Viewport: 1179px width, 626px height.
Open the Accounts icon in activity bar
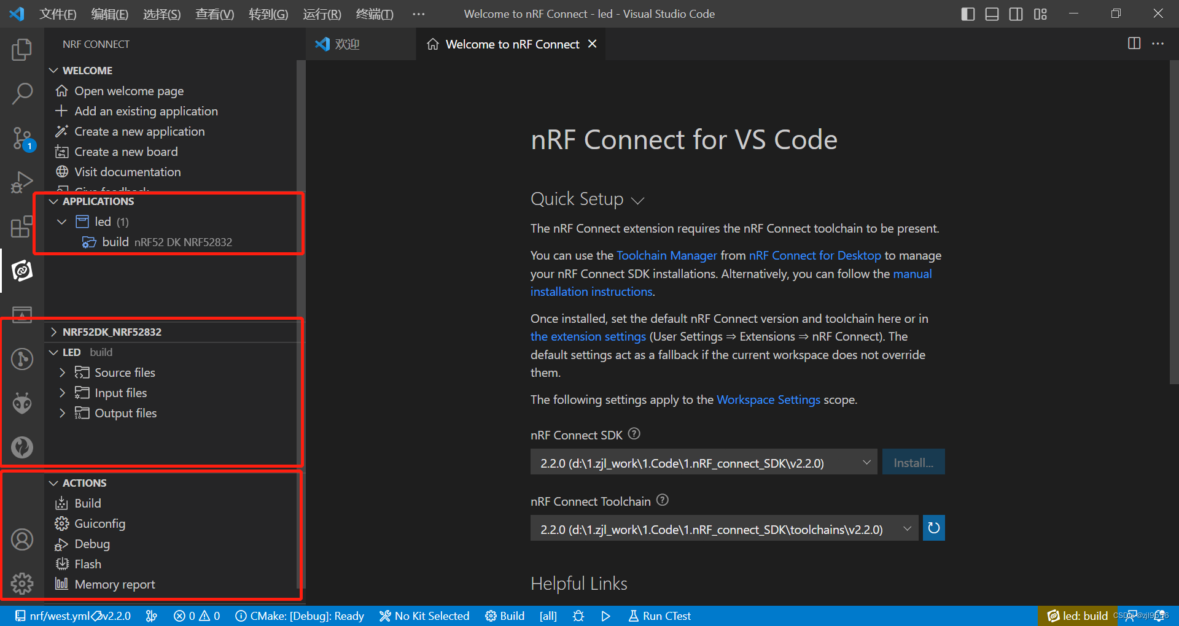[22, 539]
